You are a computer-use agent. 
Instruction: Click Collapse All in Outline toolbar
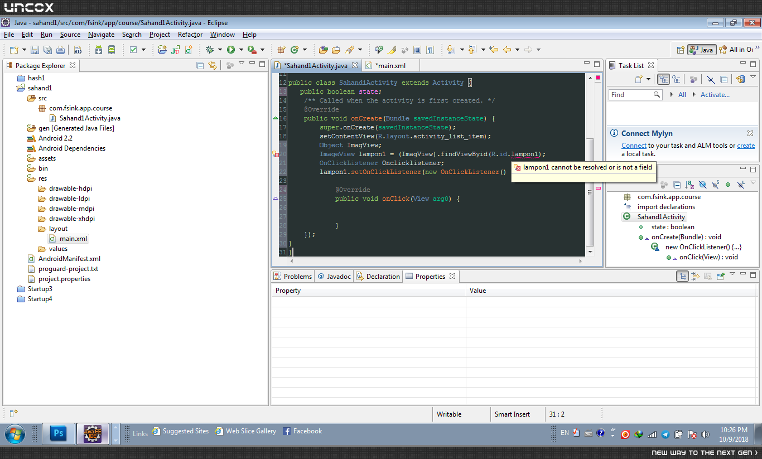point(677,185)
